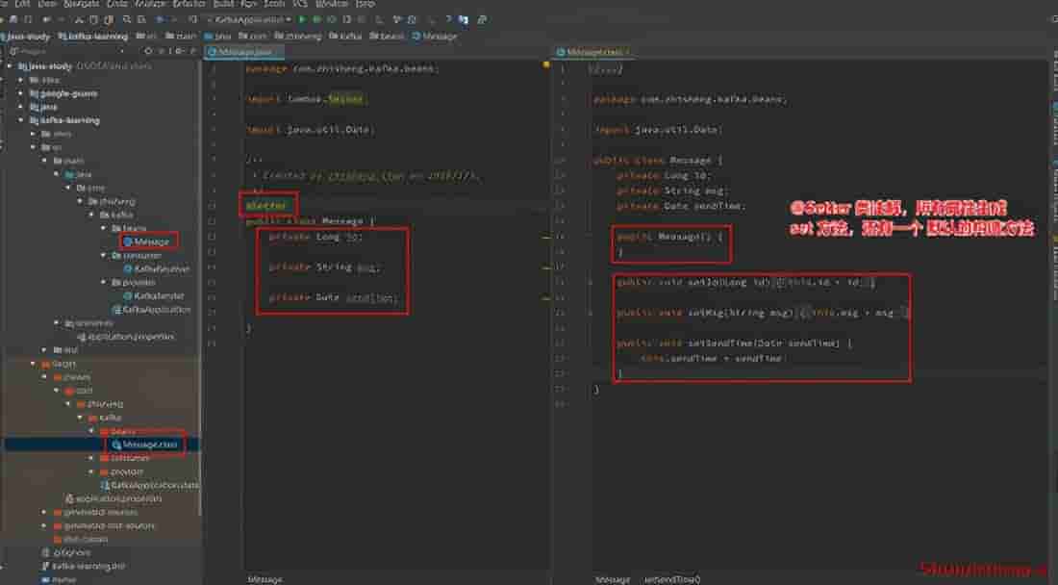
Task: Collapse the kafka-learning module node
Action: (22, 120)
